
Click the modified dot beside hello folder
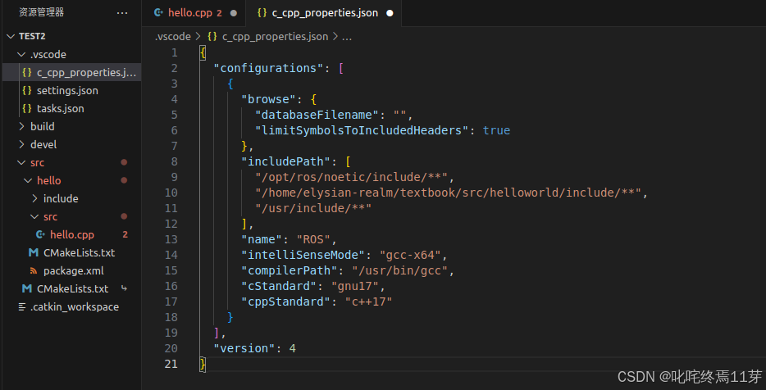[x=124, y=180]
